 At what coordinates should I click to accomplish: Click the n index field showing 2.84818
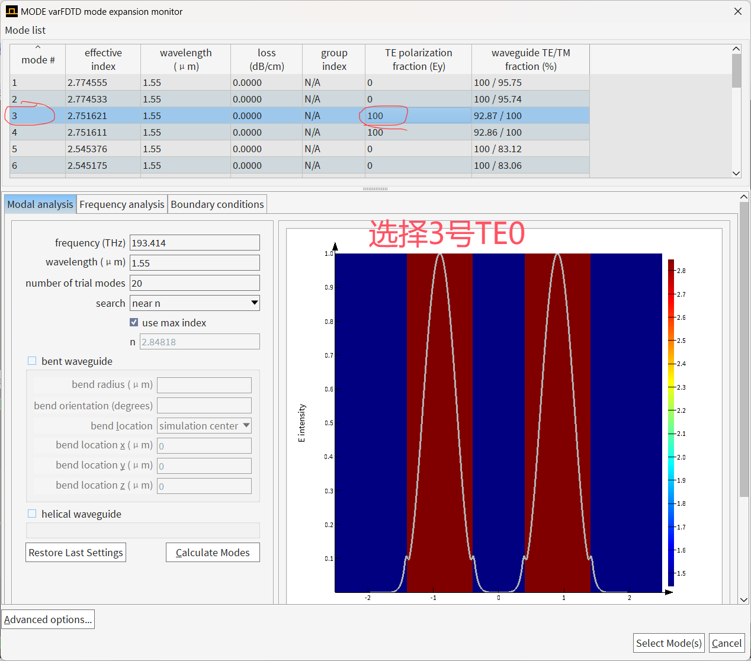pos(200,342)
